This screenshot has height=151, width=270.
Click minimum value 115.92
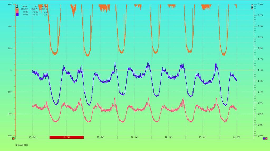tap(25, 9)
